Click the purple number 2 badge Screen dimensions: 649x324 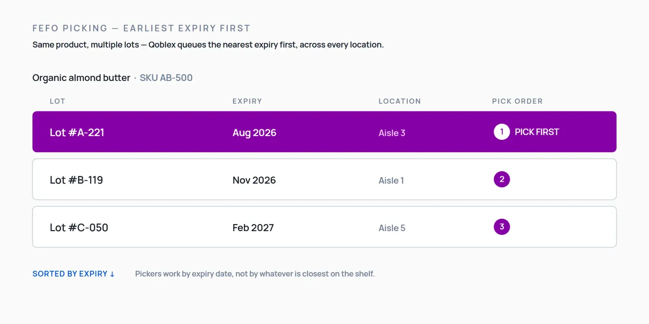click(x=502, y=179)
